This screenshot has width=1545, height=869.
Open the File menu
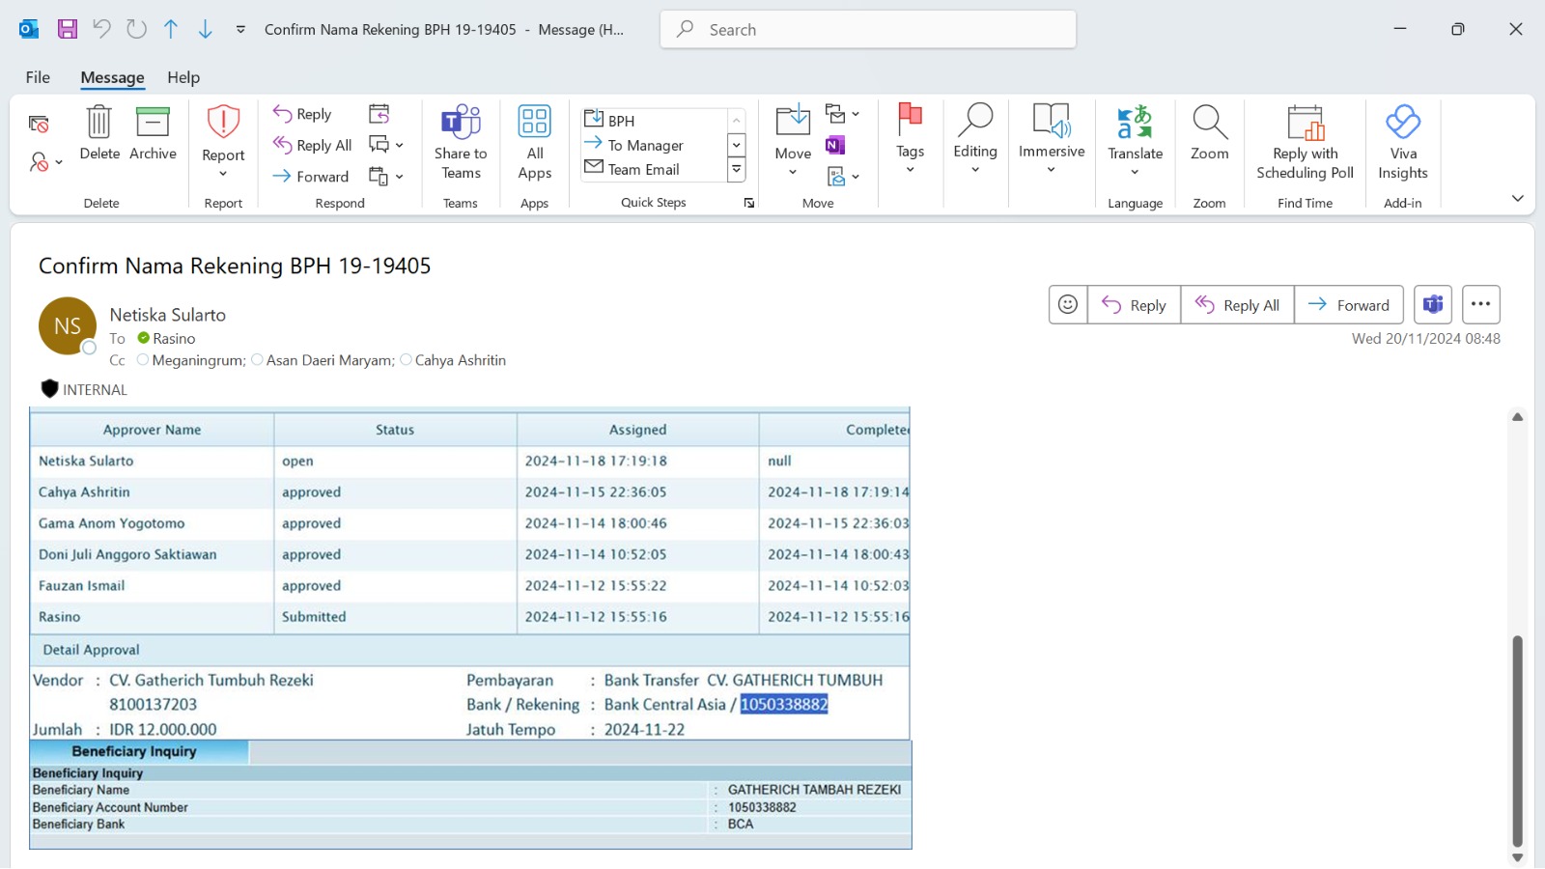click(38, 77)
